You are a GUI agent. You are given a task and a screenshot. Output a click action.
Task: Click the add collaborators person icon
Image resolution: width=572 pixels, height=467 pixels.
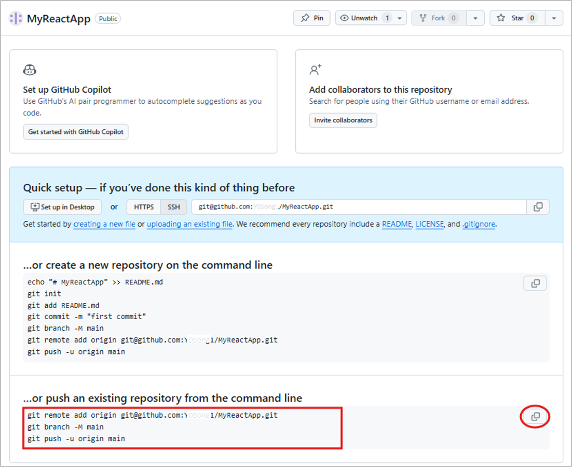click(316, 69)
